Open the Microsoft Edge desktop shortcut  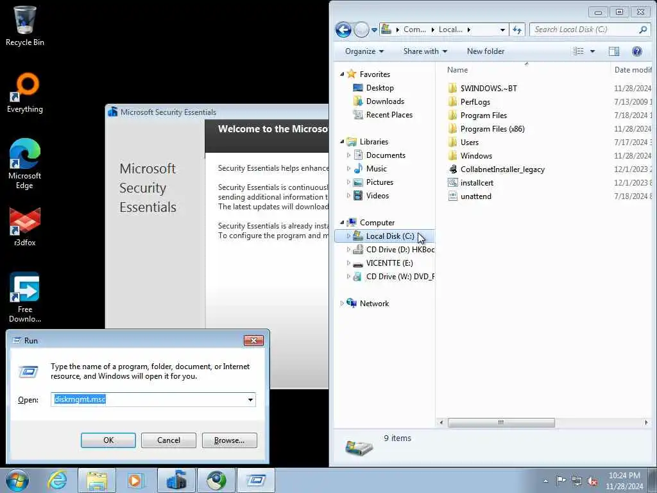25,164
